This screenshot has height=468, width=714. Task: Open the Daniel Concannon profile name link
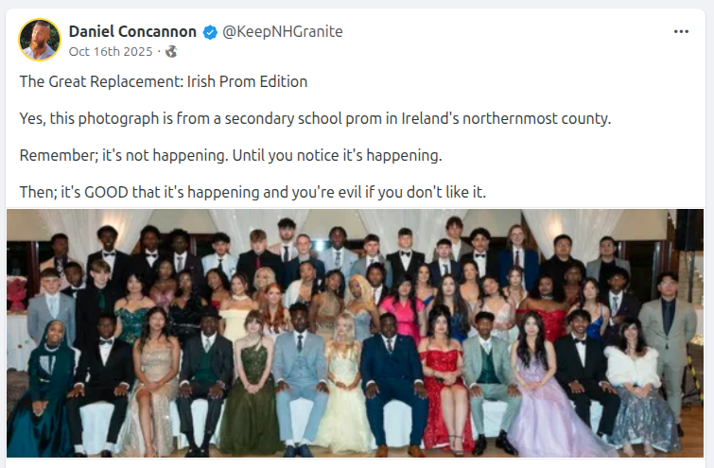click(133, 32)
